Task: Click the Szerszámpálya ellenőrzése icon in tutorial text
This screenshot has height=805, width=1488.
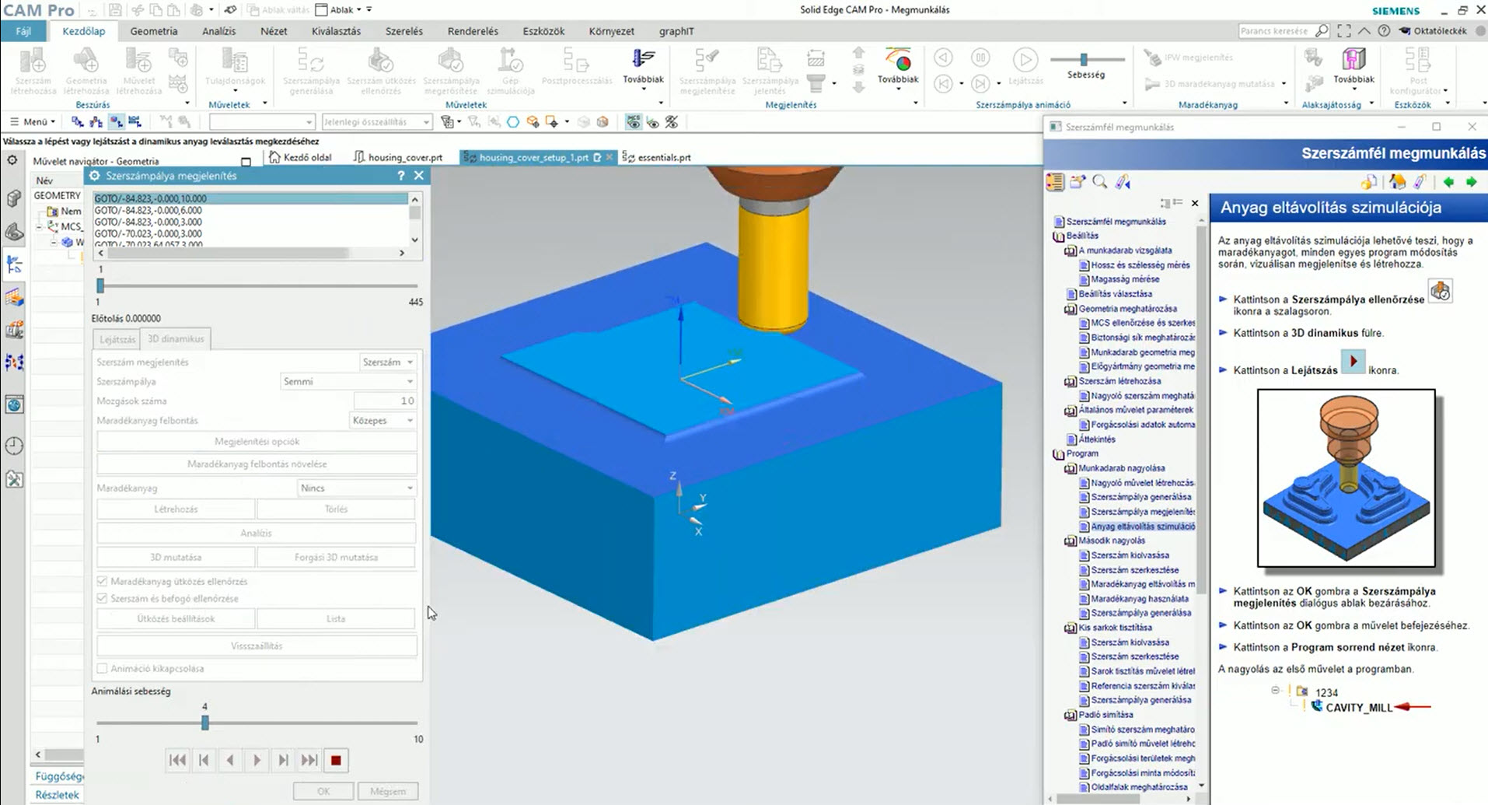Action: pyautogui.click(x=1441, y=292)
